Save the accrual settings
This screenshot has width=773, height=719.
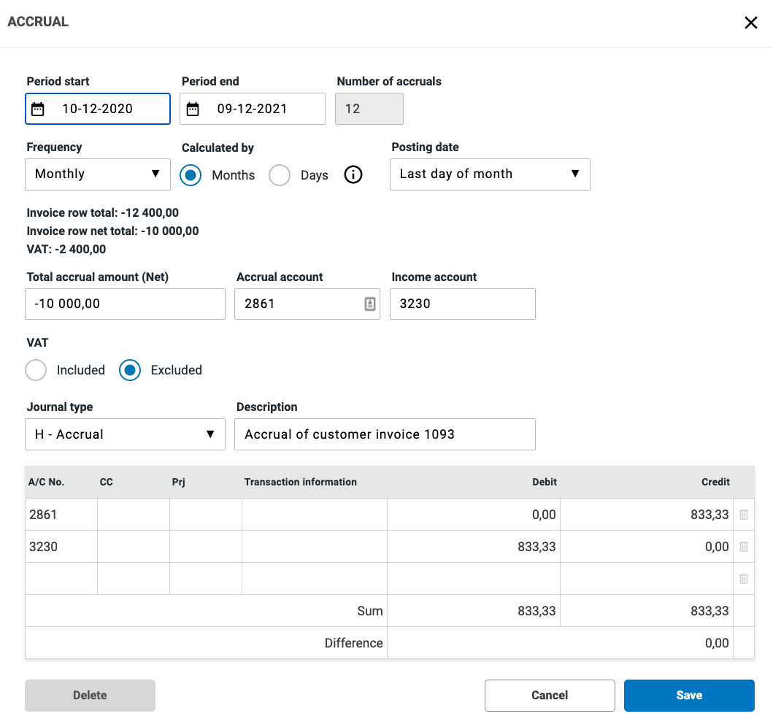688,696
